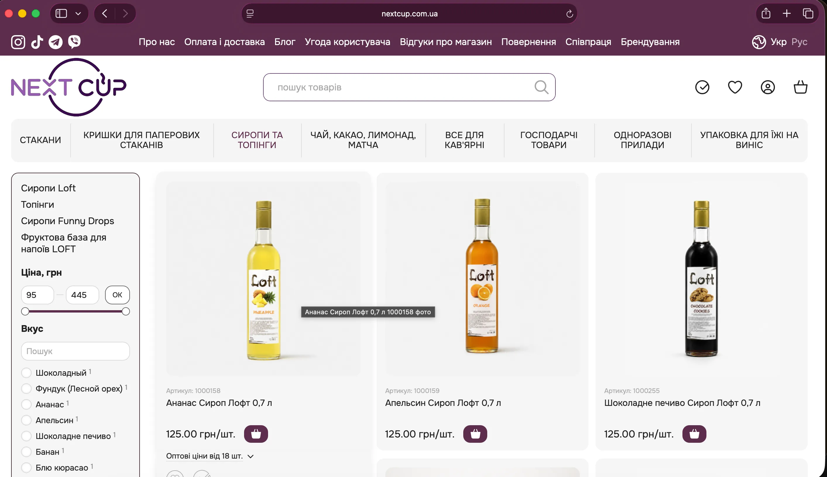Toggle the Safari sidebar button
Viewport: 827px width, 477px height.
[x=61, y=13]
